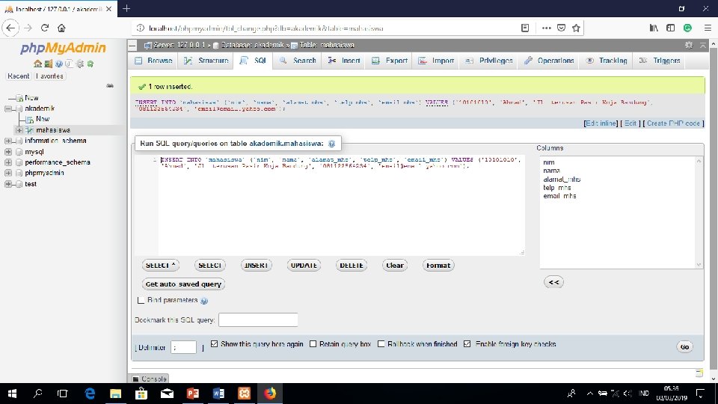Image resolution: width=718 pixels, height=404 pixels.
Task: Click the log out icon in sidebar
Action: (48, 64)
